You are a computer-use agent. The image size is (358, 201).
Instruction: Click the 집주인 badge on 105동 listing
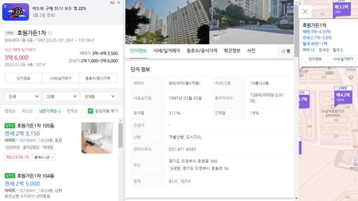click(10, 126)
